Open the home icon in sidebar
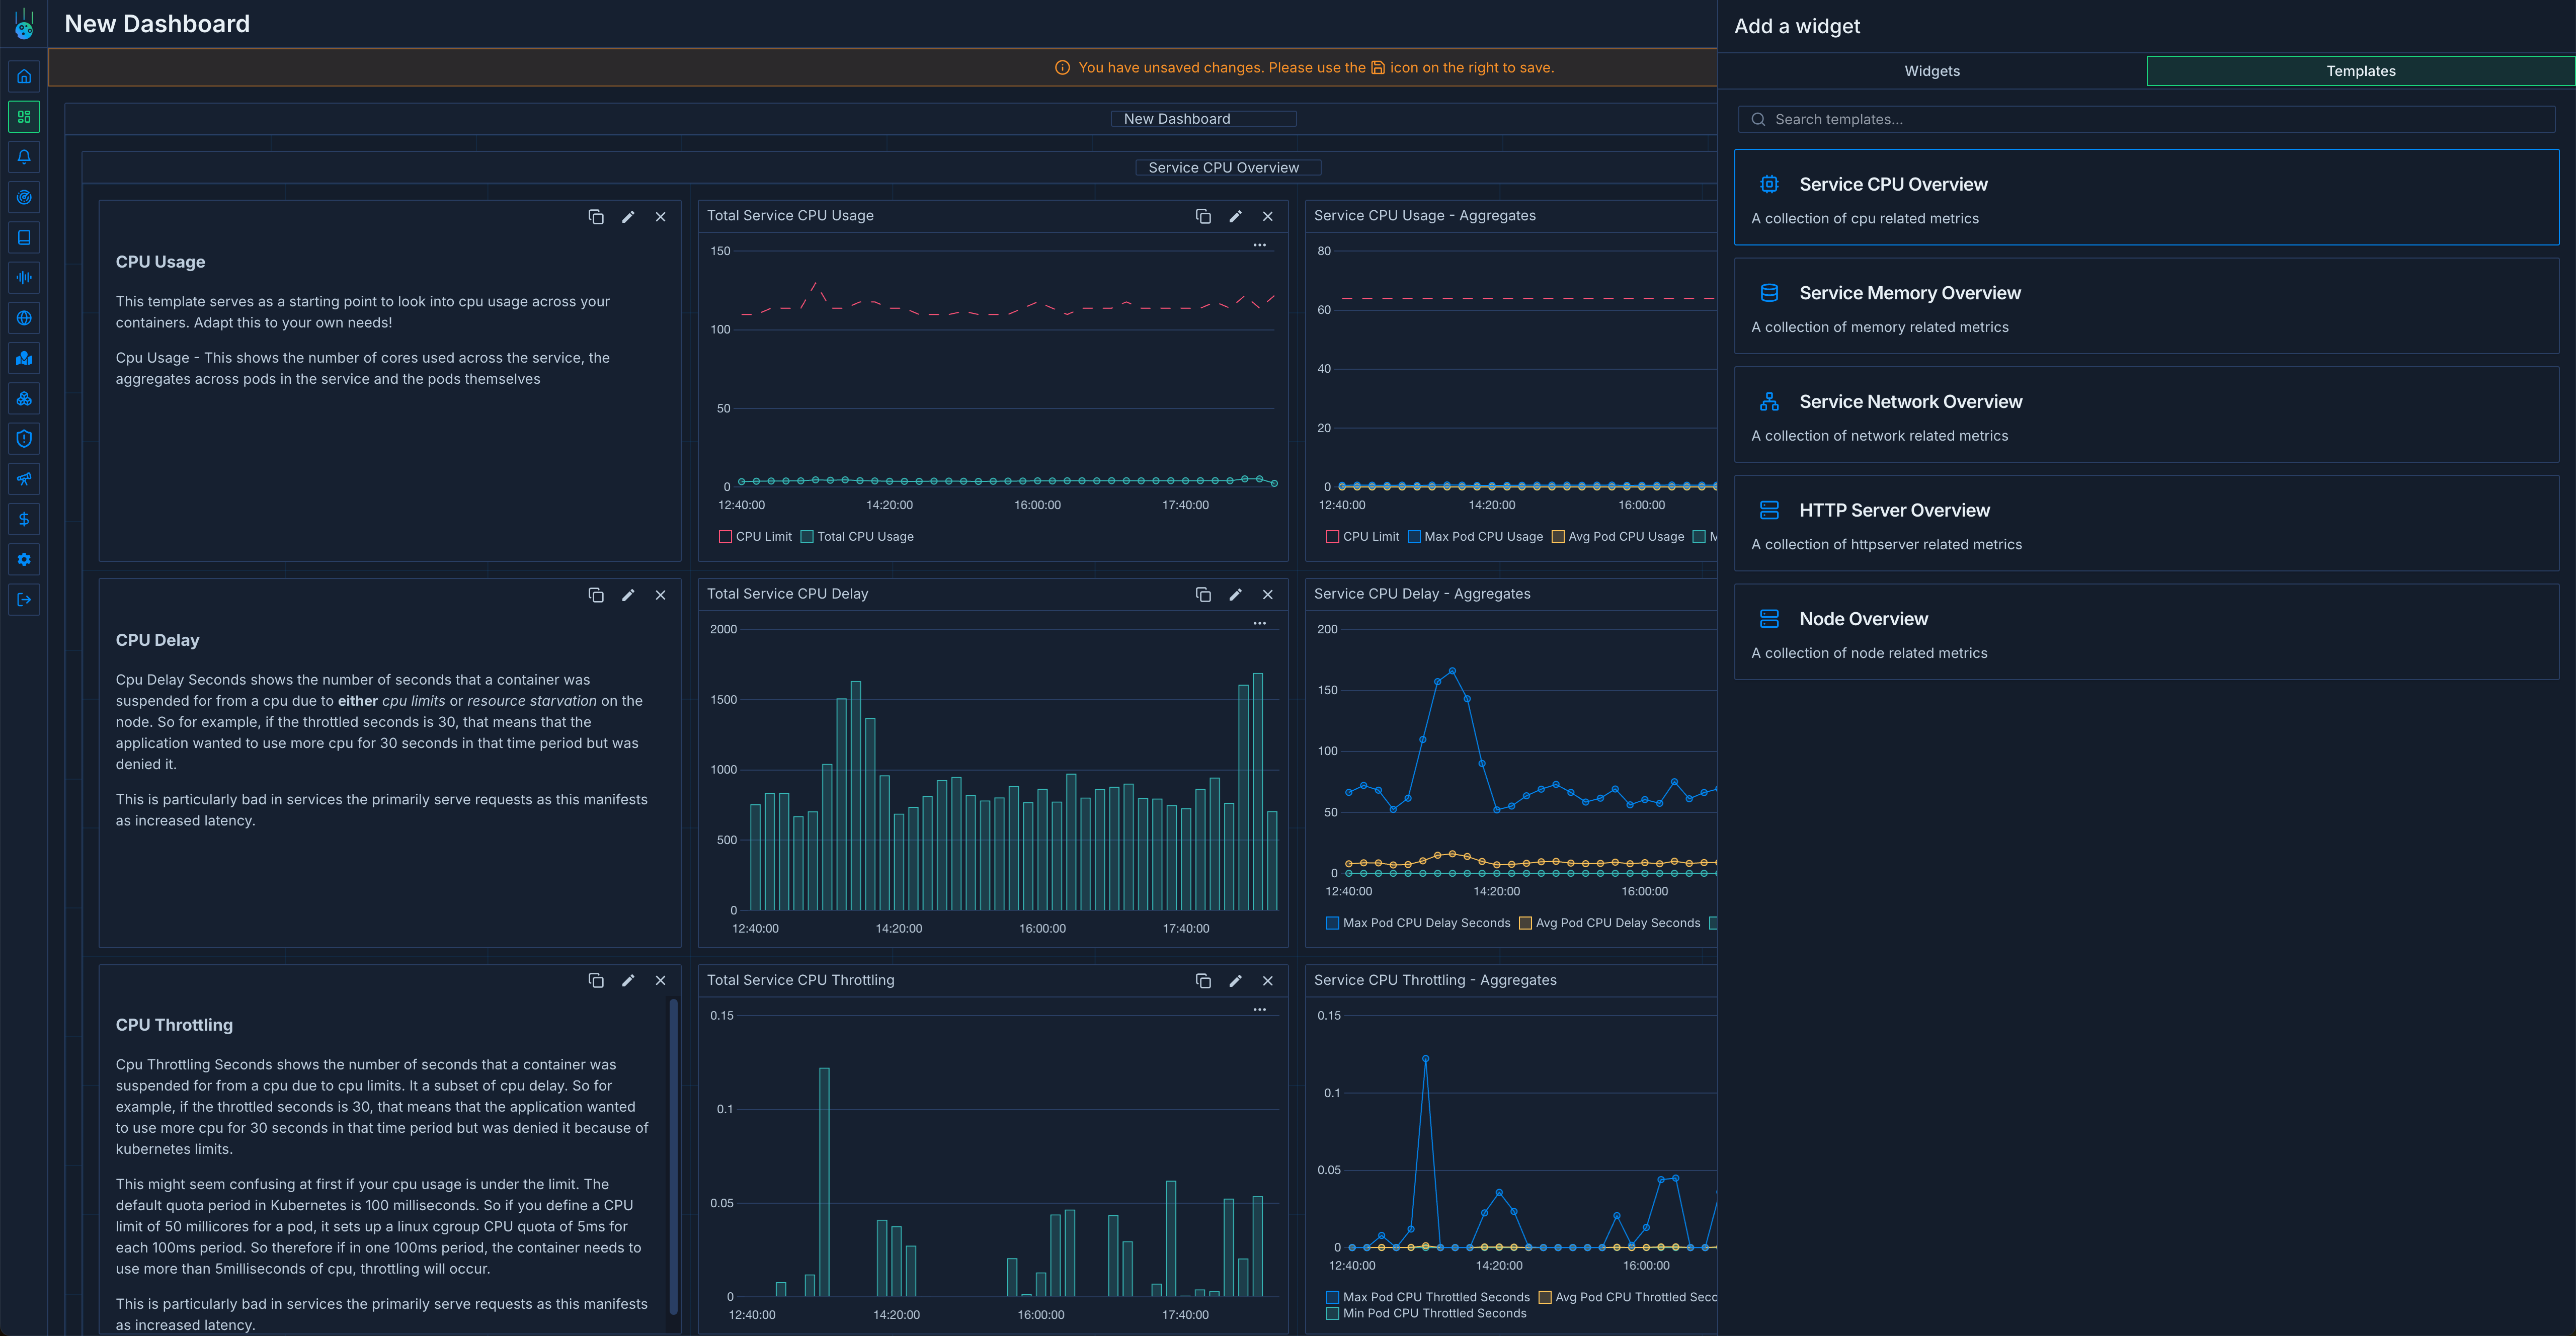Image resolution: width=2576 pixels, height=1336 pixels. pyautogui.click(x=24, y=76)
